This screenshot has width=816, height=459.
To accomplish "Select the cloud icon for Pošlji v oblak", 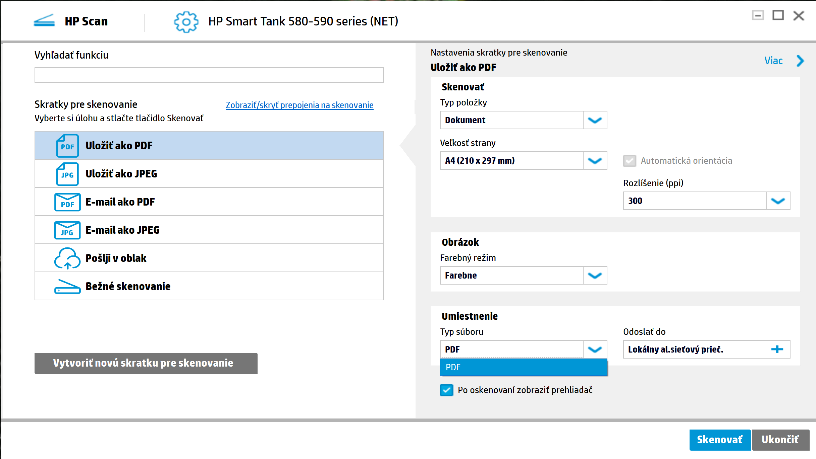I will coord(67,257).
